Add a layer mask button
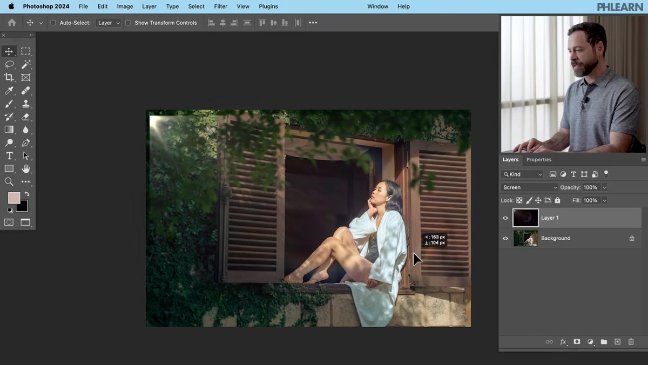This screenshot has height=365, width=648. (577, 342)
